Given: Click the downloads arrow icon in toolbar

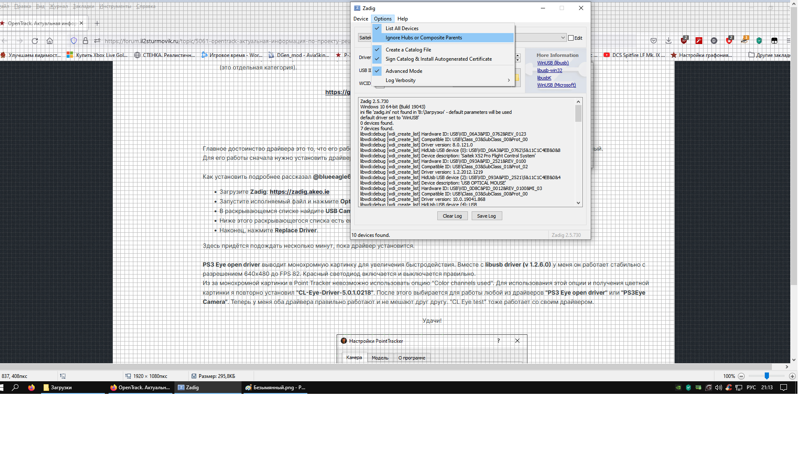Looking at the screenshot, I should click(x=668, y=41).
